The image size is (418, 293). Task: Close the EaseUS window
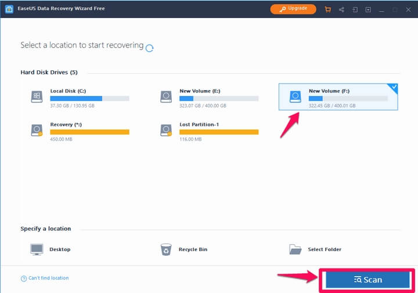click(x=408, y=10)
